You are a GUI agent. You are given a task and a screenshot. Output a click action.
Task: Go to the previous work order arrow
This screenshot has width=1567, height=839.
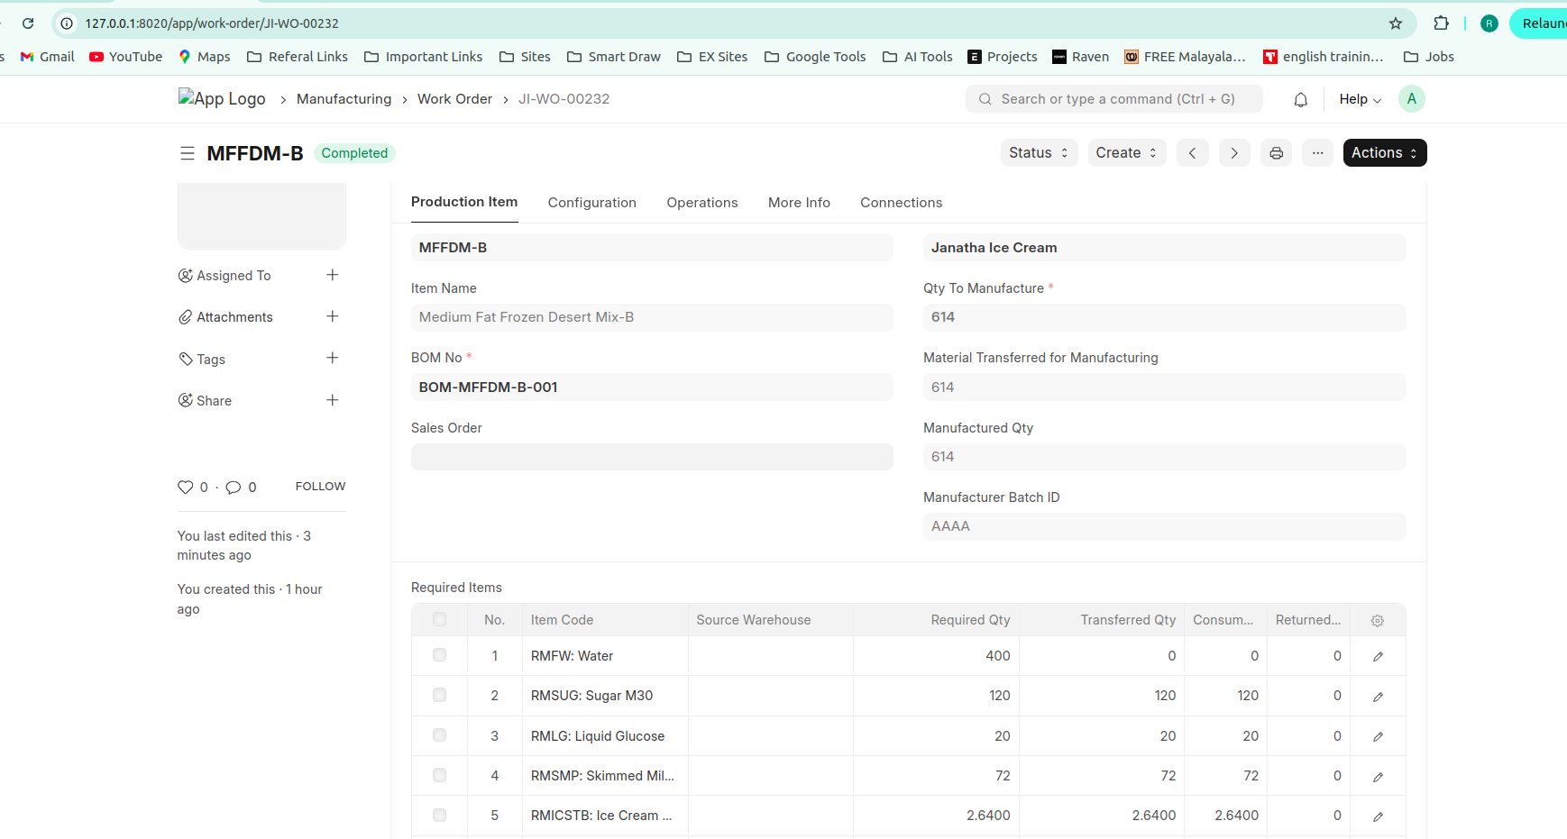coord(1192,153)
